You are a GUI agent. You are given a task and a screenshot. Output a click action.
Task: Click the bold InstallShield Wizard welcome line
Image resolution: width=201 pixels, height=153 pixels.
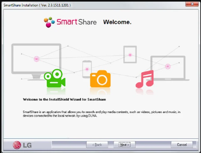(64, 99)
